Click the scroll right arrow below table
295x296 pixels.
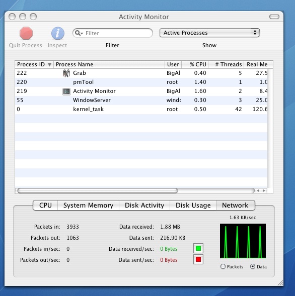(264, 190)
